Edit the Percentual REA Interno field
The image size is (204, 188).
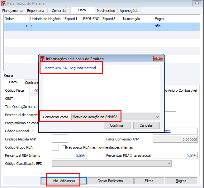coord(69,155)
